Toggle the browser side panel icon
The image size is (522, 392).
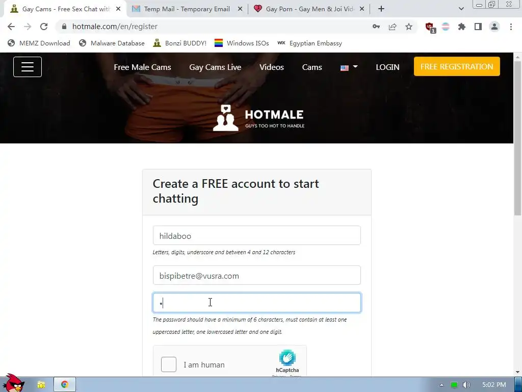(x=478, y=27)
